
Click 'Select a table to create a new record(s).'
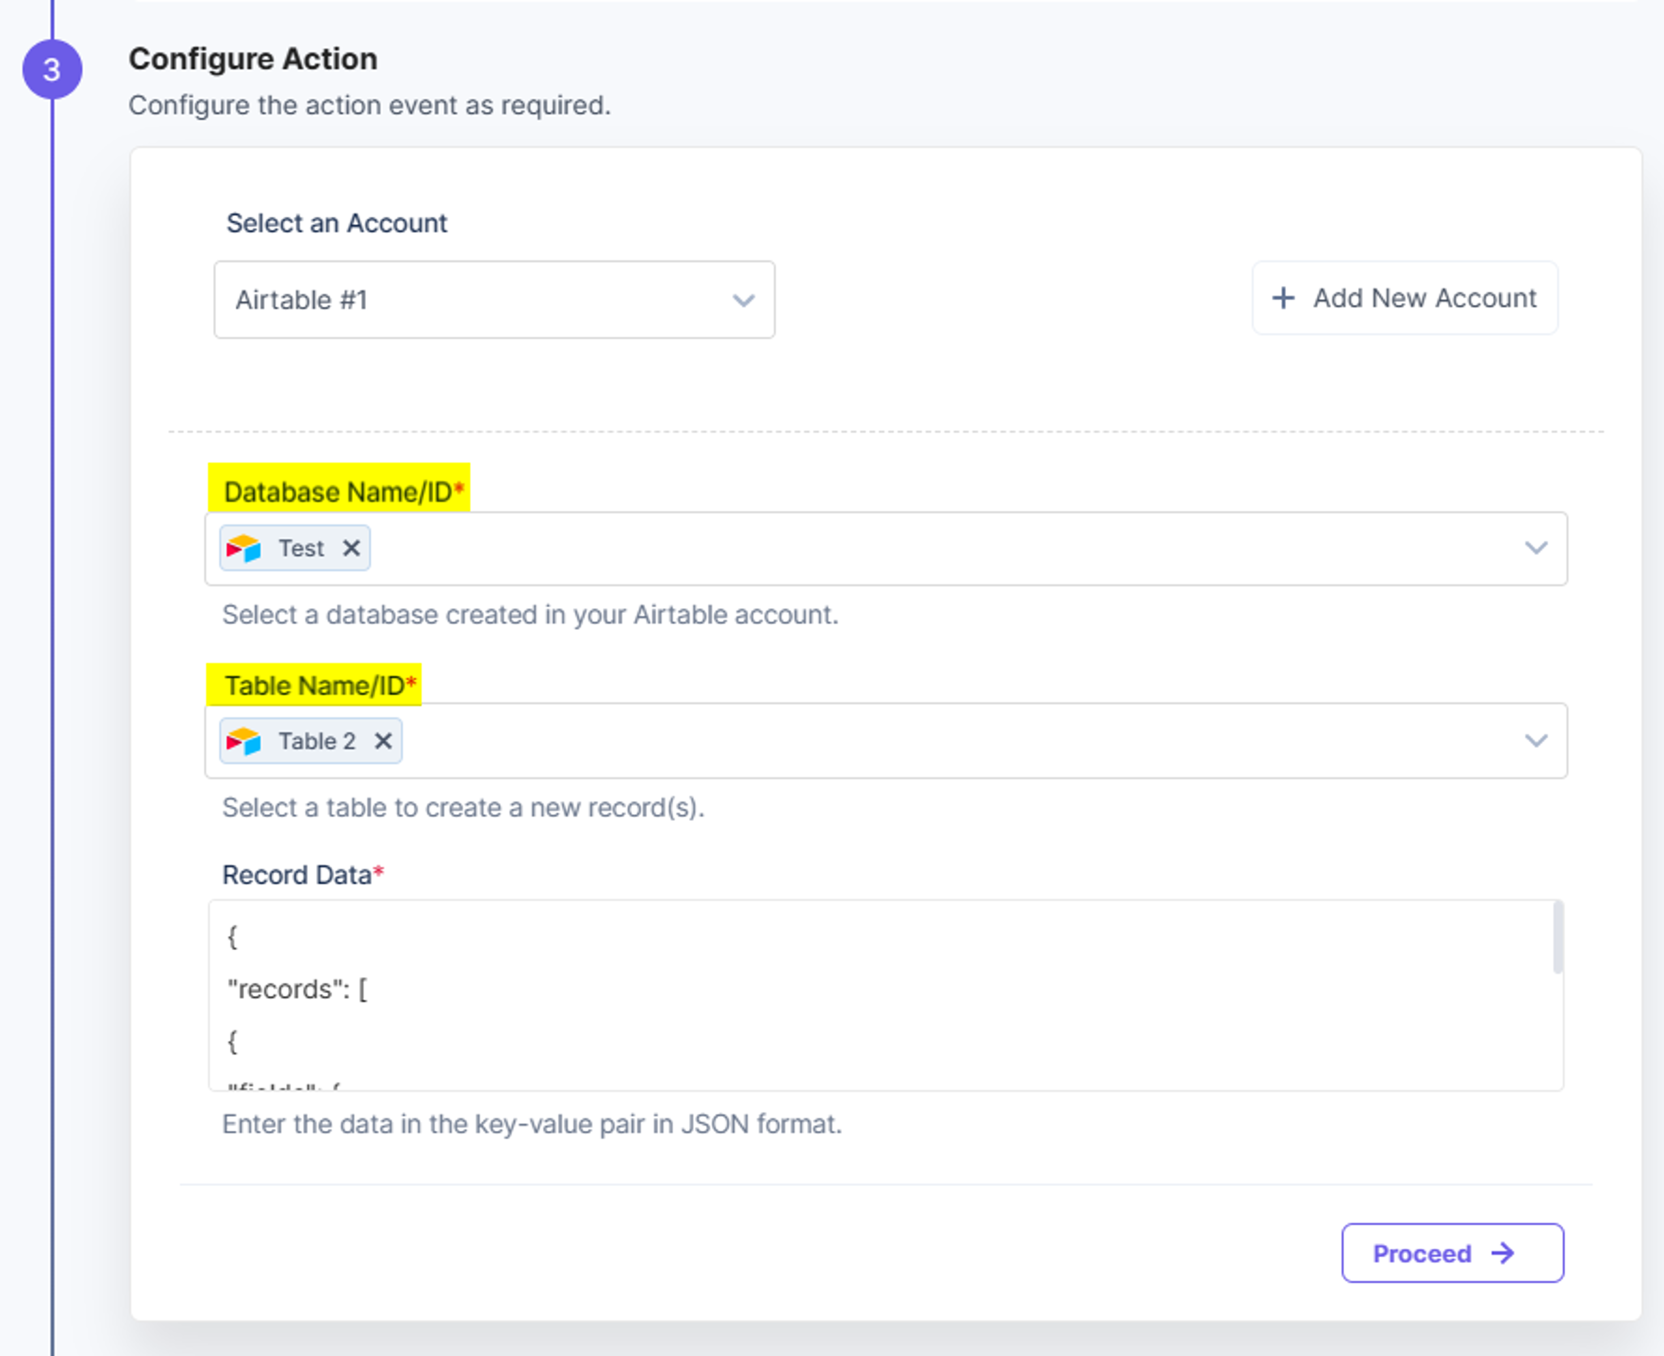(x=463, y=807)
